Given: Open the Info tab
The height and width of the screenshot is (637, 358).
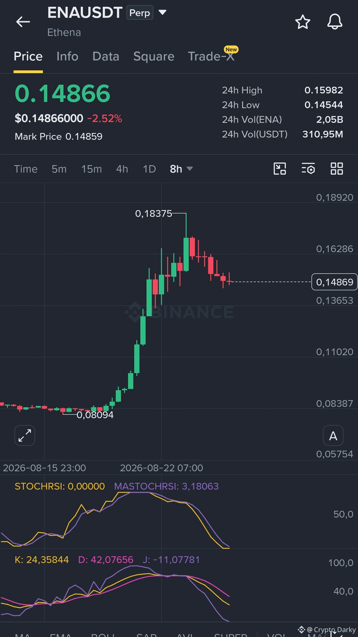Looking at the screenshot, I should click(x=67, y=56).
